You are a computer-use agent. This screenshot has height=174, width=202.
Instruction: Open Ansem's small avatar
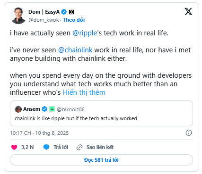click(18, 109)
